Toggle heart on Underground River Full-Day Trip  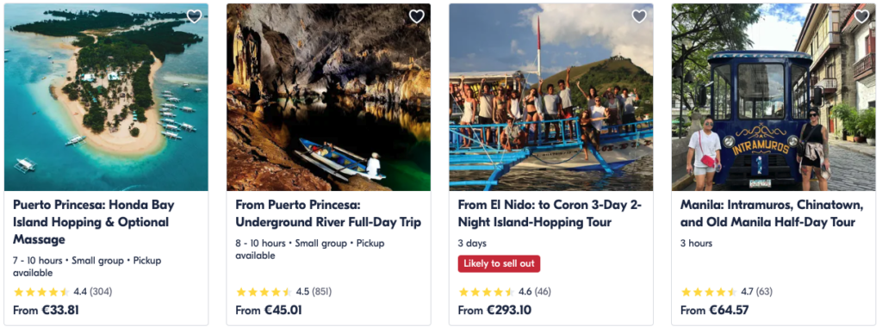pos(417,17)
